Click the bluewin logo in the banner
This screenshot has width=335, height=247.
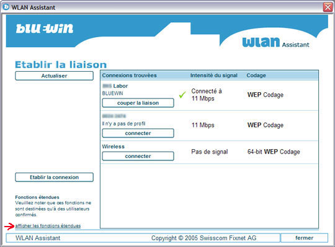[45, 28]
